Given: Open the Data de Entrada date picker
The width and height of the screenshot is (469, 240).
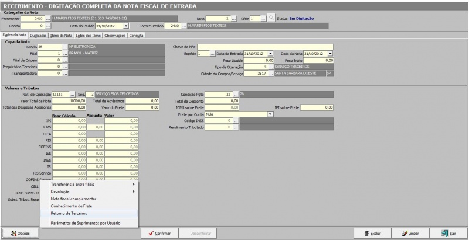Looking at the screenshot, I should click(271, 53).
